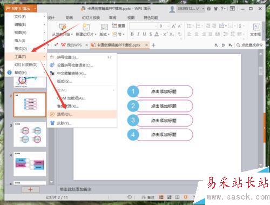This screenshot has height=205, width=270.
Task: Decrease font size with the small A icon
Action: tap(180, 26)
